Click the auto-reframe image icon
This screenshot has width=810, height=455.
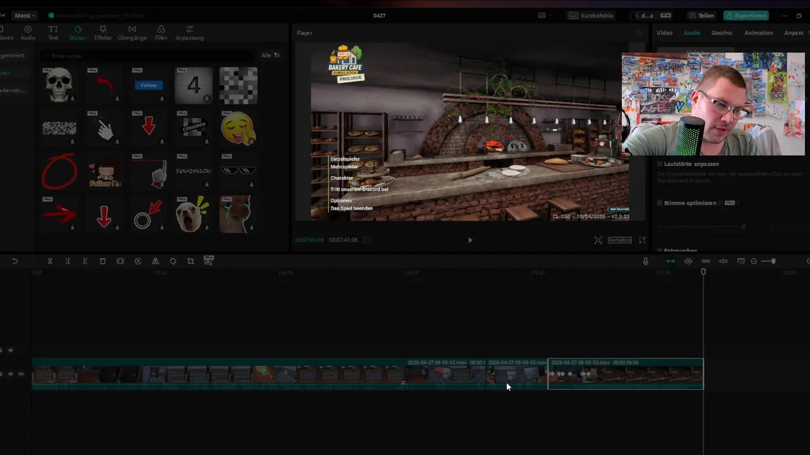209,260
